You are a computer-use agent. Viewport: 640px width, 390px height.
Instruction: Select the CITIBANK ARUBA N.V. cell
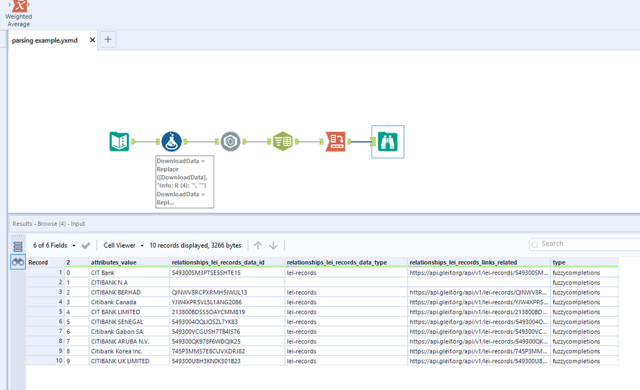(129, 341)
